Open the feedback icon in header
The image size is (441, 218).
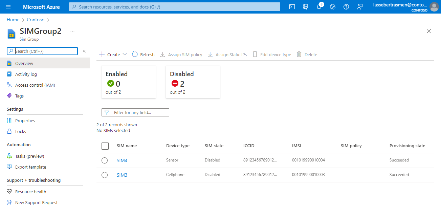point(360,7)
